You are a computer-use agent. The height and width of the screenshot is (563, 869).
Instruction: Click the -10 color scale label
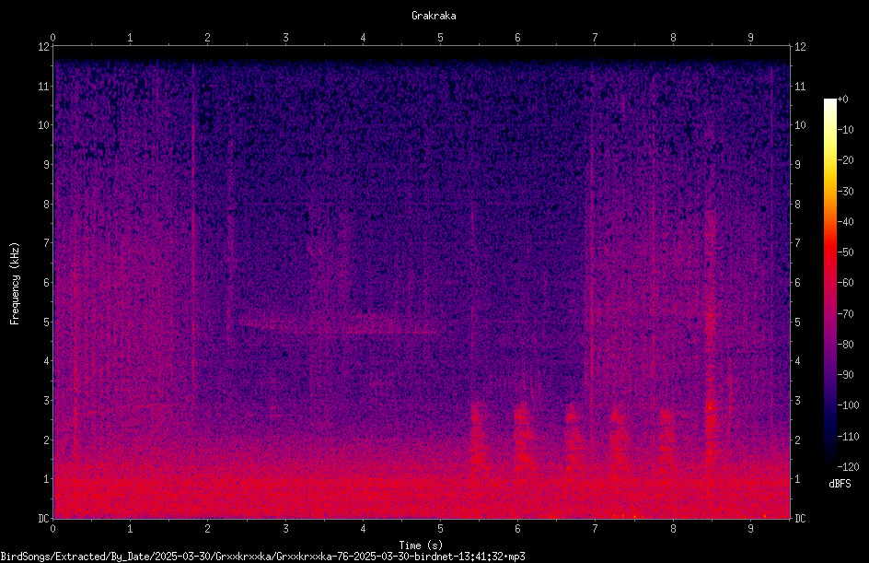845,130
